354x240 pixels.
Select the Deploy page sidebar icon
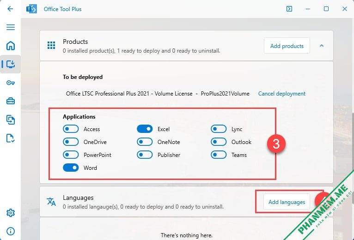point(11,64)
